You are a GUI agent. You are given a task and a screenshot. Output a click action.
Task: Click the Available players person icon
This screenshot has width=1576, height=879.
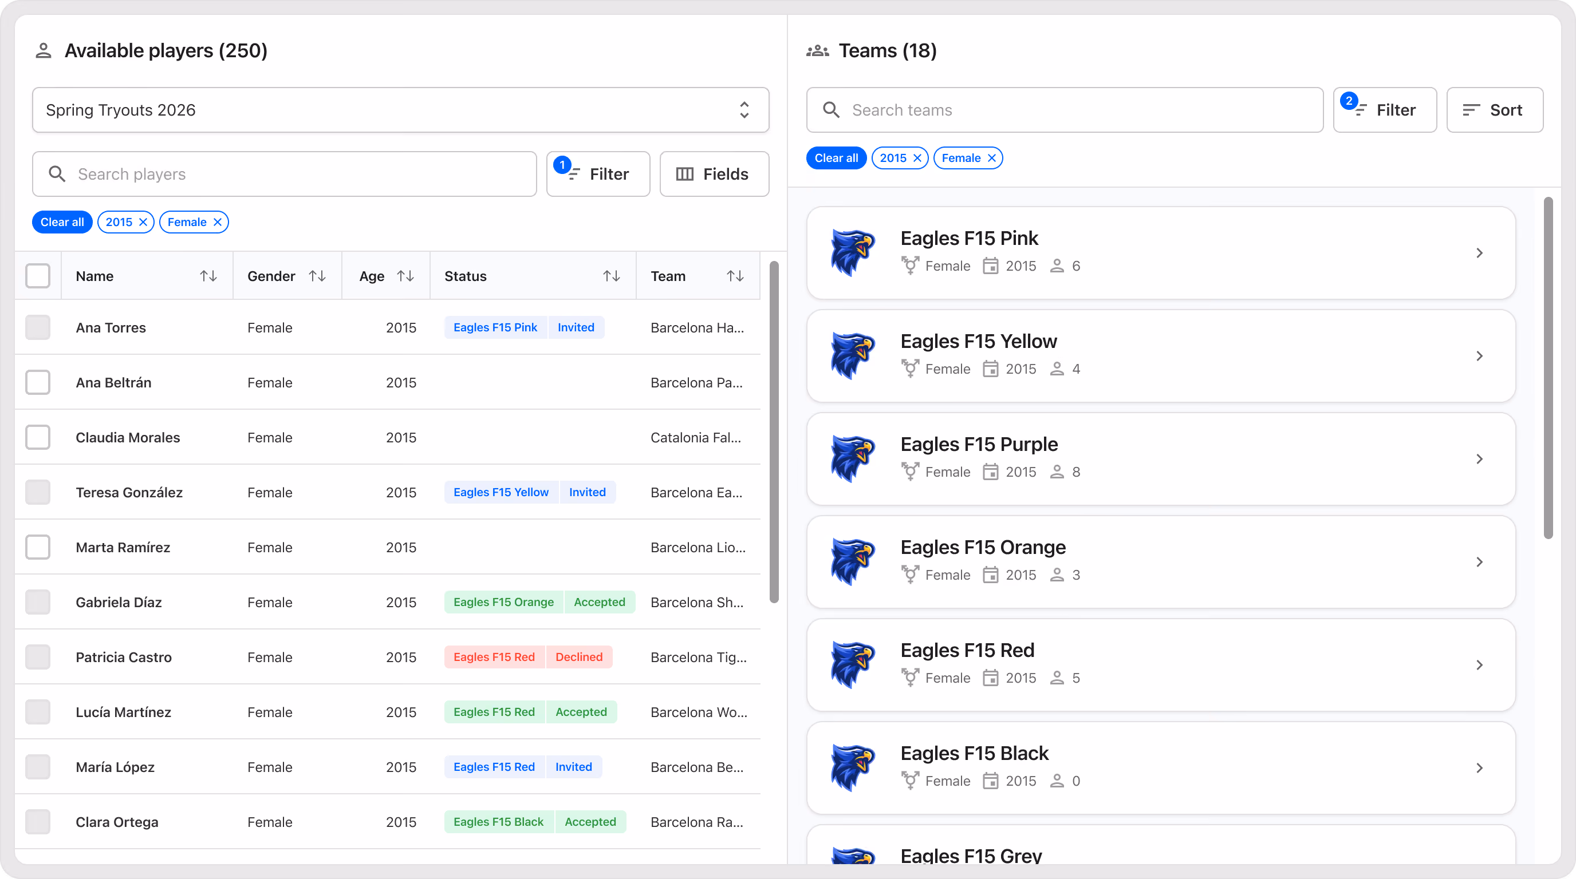pos(44,51)
